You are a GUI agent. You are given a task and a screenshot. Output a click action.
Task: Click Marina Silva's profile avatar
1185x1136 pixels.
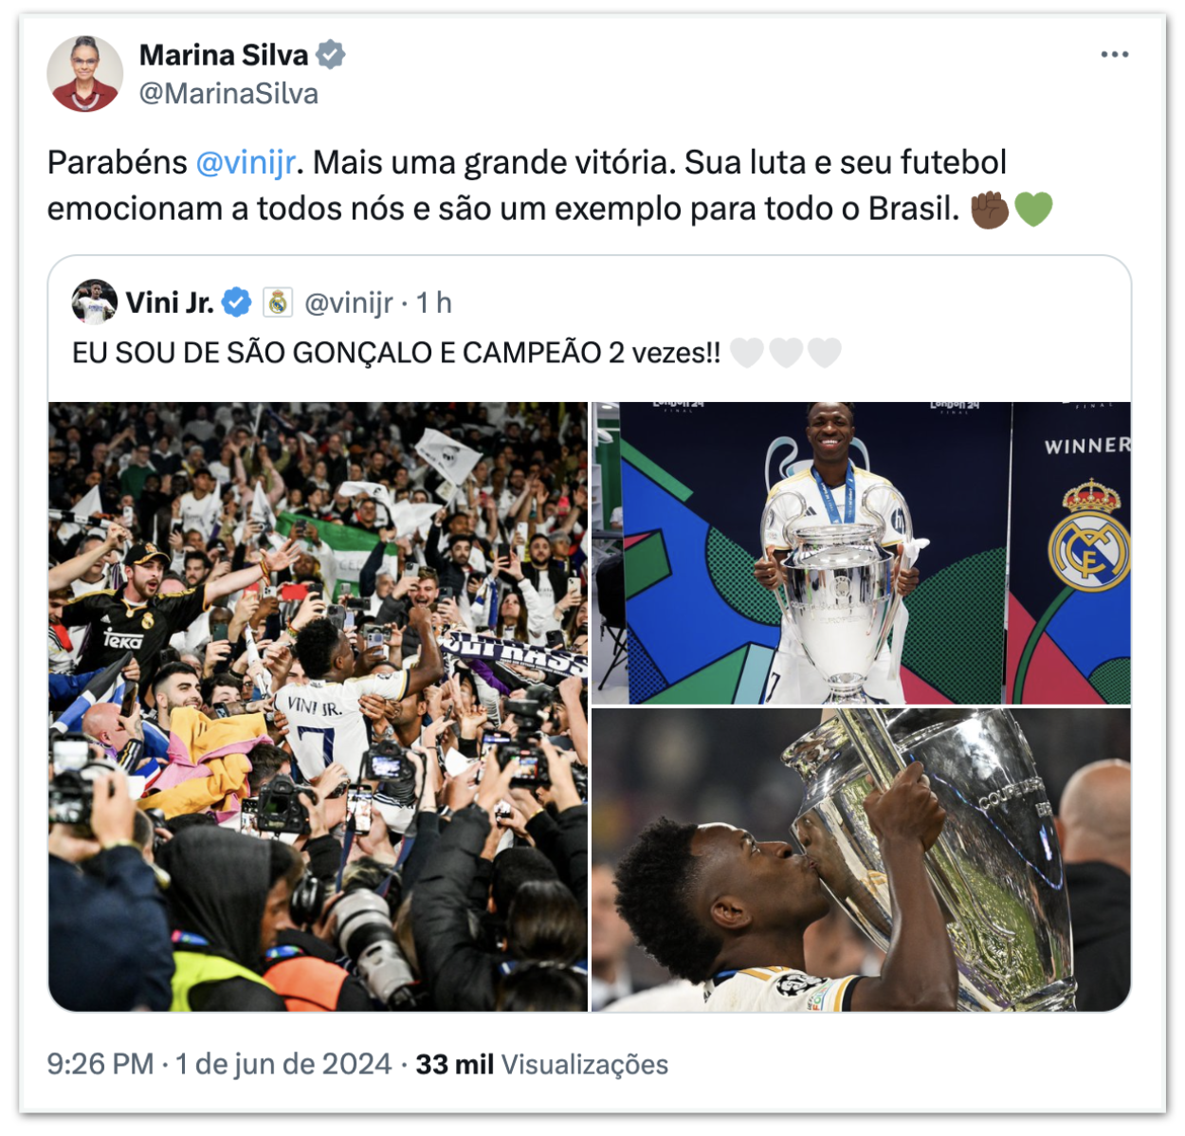(85, 74)
